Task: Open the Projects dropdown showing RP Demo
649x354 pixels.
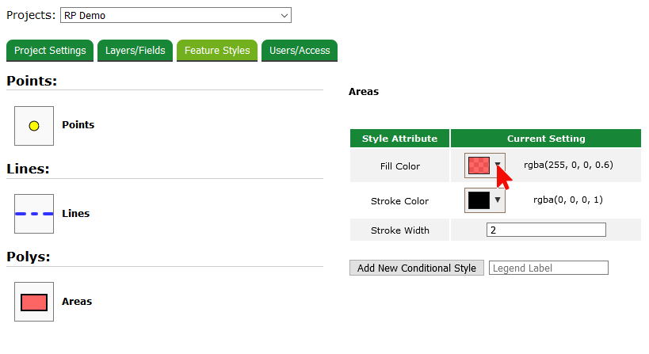Action: (x=176, y=15)
